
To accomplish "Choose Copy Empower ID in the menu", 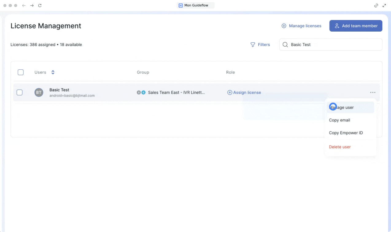I will point(346,133).
